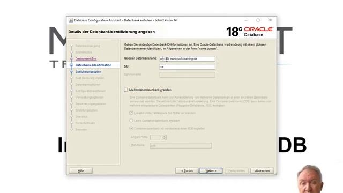Image resolution: width=343 pixels, height=193 pixels.
Task: Click the Database Configuration Assistant title bar icon
Action: tap(71, 20)
